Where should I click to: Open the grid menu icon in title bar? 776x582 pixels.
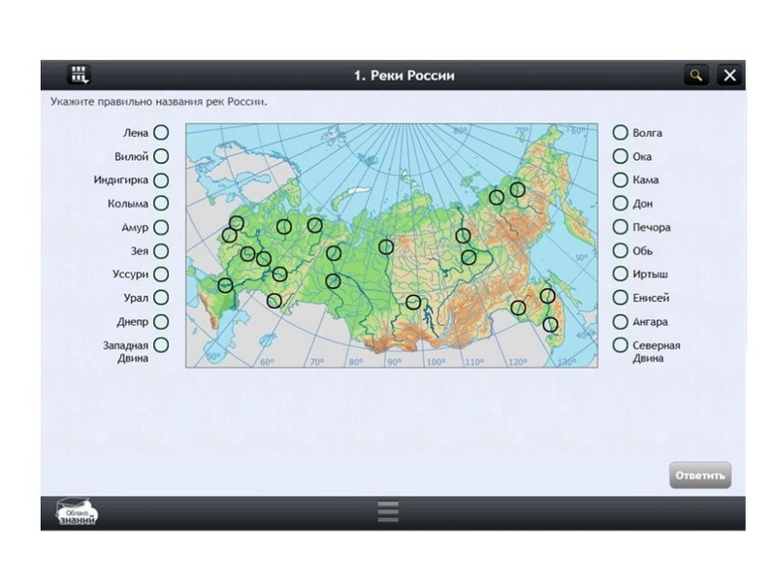79,75
